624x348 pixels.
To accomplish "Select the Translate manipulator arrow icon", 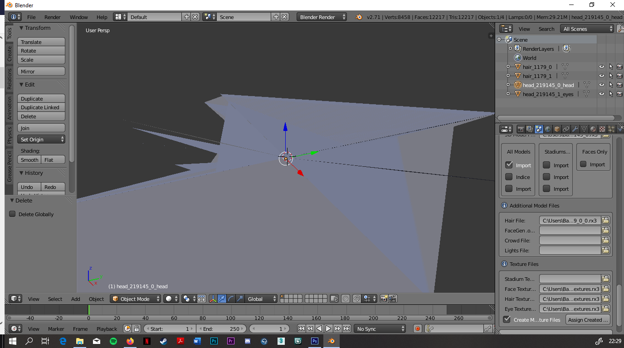I will click(x=222, y=299).
